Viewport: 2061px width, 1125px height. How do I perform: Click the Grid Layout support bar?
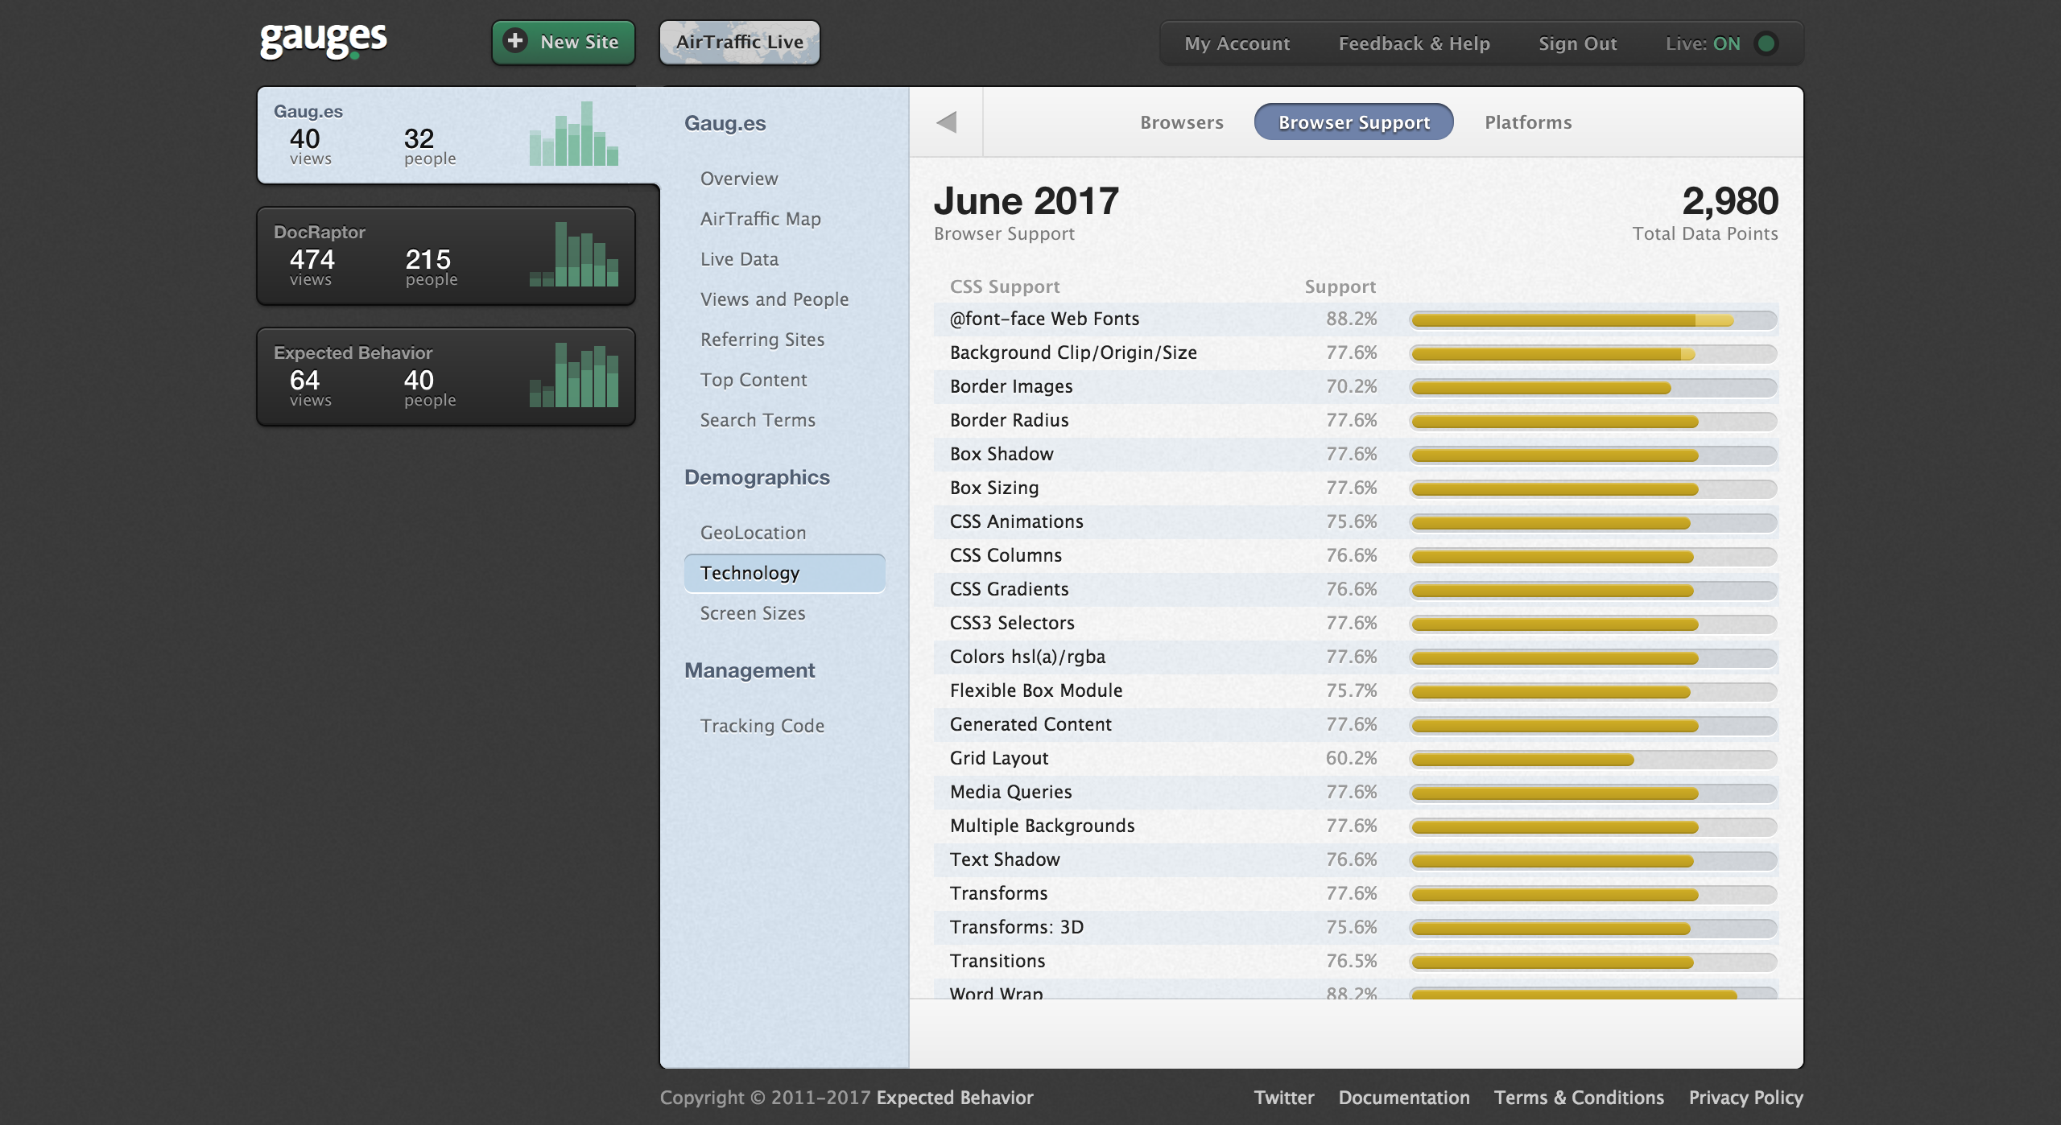(x=1593, y=760)
